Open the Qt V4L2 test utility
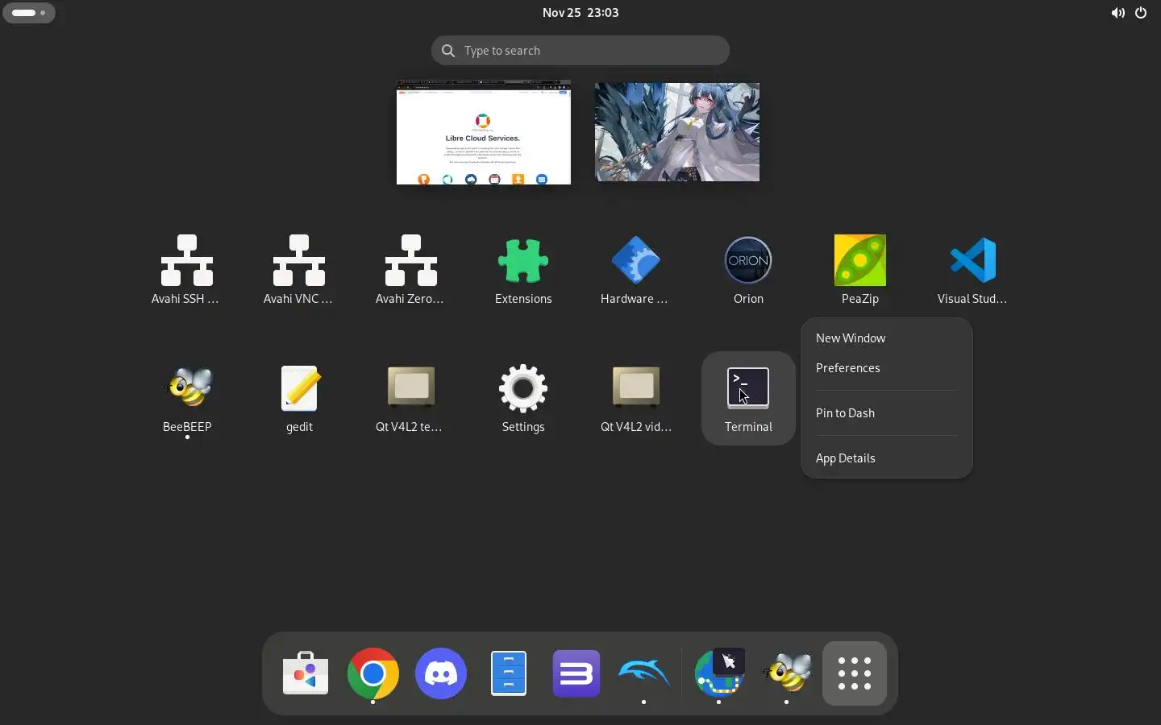The height and width of the screenshot is (725, 1161). pos(412,399)
